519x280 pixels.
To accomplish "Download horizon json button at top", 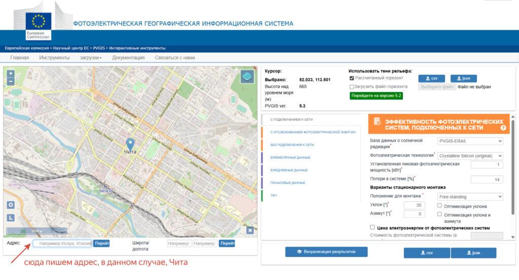I will [x=463, y=78].
